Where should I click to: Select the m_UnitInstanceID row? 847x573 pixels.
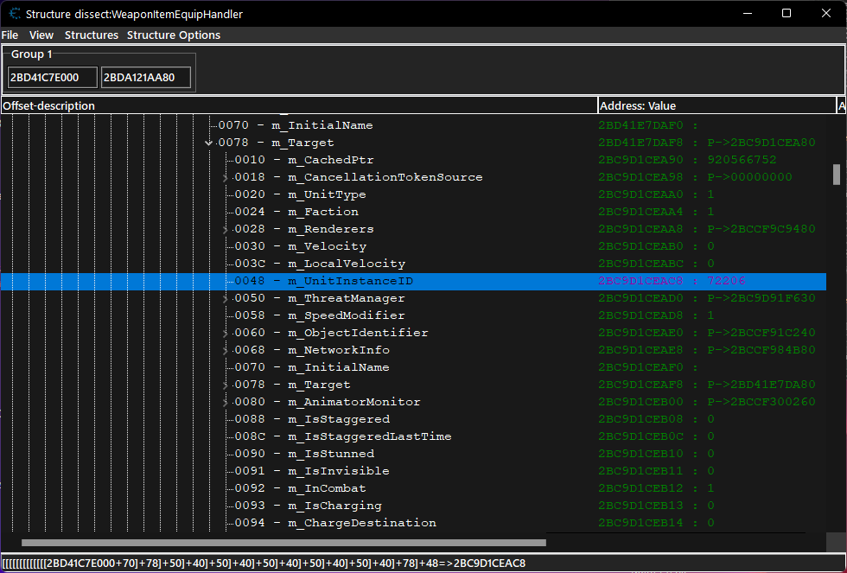point(347,281)
